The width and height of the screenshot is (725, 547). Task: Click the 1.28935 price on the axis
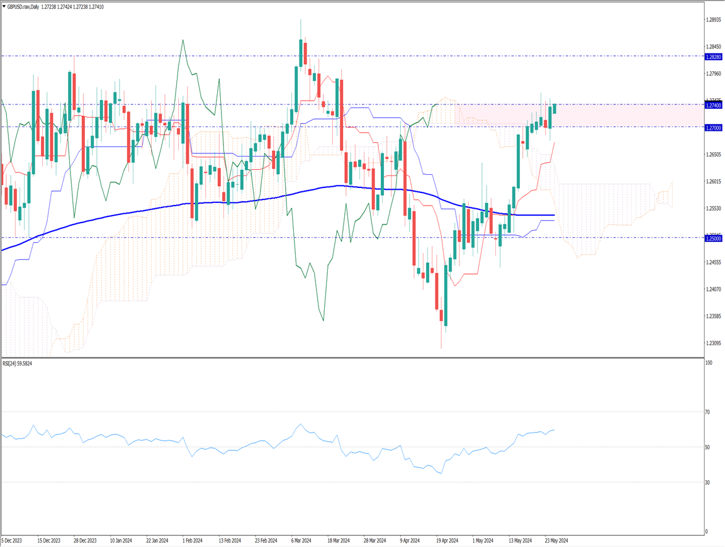(713, 20)
